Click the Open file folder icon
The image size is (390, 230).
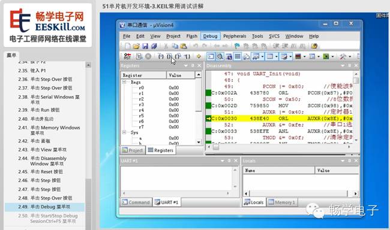[136, 46]
